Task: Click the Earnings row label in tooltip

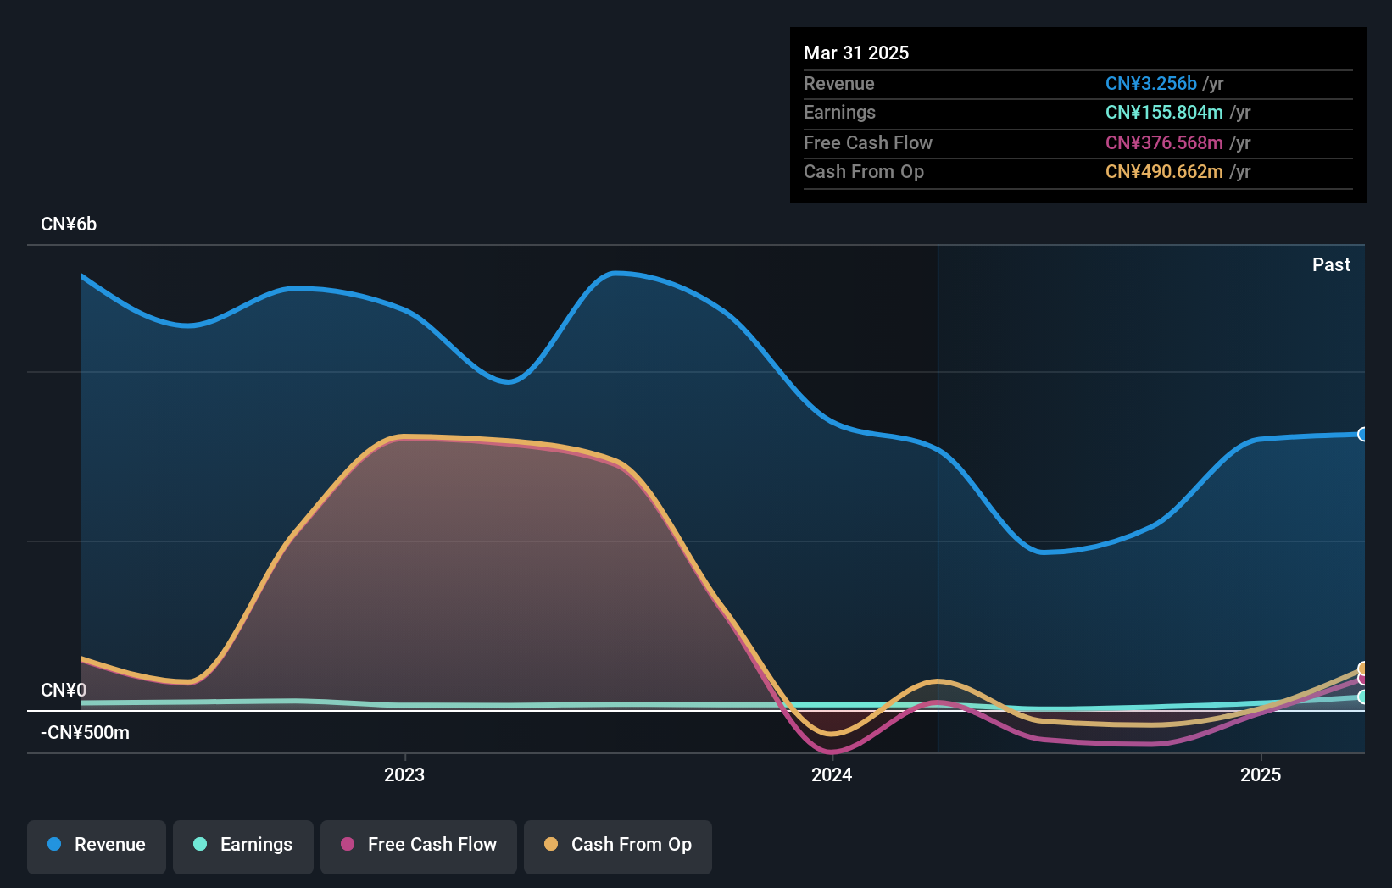Action: (x=839, y=112)
